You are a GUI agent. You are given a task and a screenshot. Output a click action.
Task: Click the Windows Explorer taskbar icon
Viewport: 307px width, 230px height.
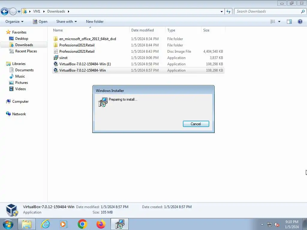[27, 224]
